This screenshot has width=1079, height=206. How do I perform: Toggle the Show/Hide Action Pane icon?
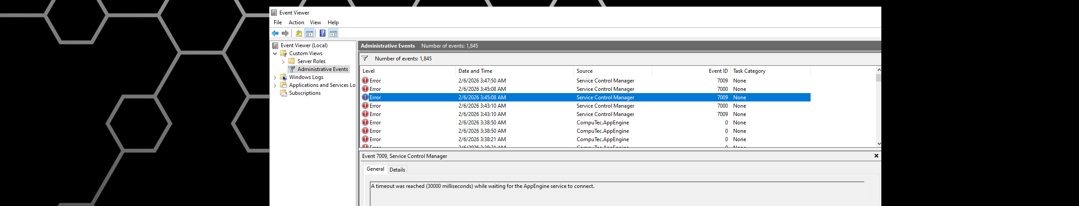coord(333,34)
